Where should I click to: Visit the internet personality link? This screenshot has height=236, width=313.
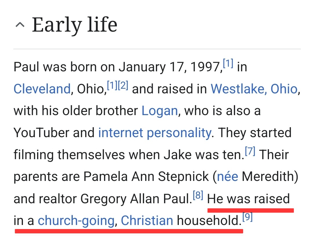pyautogui.click(x=155, y=133)
